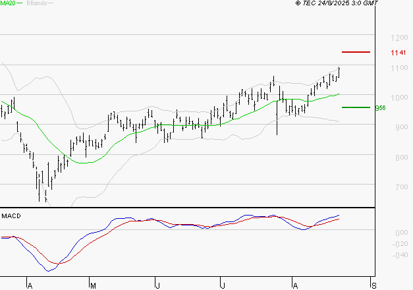Select the M month marker on time axis
The width and height of the screenshot is (413, 290).
tap(93, 285)
